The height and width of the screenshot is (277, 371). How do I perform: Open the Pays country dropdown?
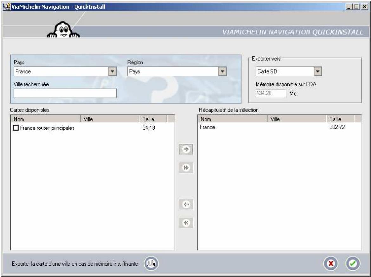(x=112, y=71)
